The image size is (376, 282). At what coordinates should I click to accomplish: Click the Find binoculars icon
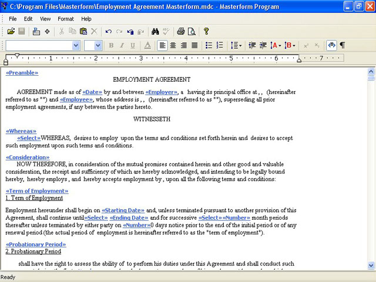click(155, 31)
